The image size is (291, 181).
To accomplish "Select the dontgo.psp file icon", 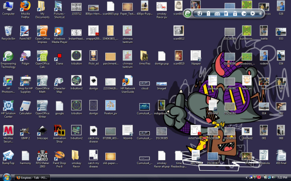I will pos(162,58).
